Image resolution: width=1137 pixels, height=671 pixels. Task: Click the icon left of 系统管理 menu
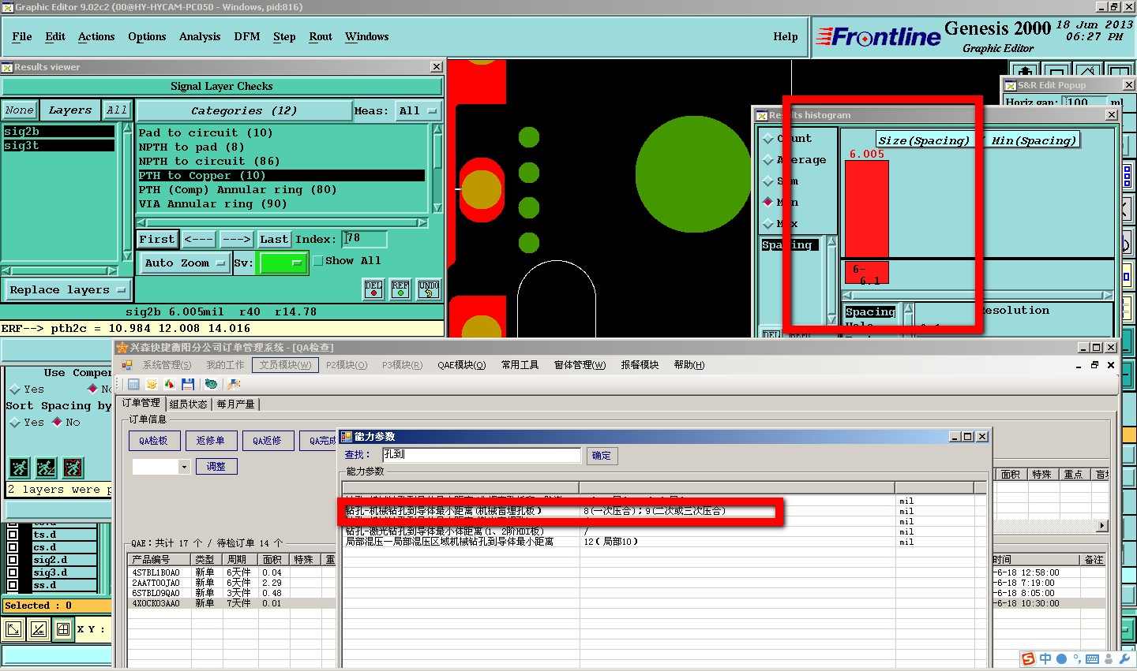point(127,365)
